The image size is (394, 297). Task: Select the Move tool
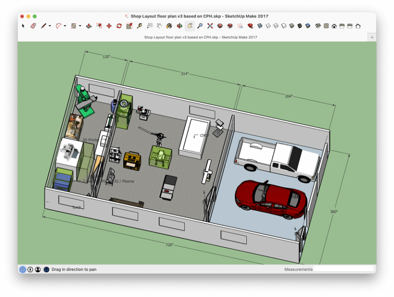[109, 26]
